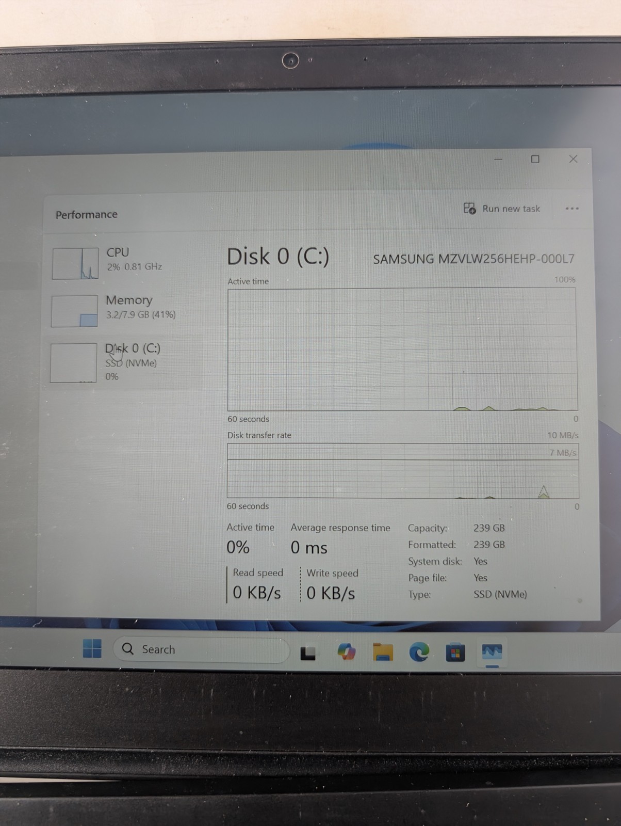
Task: Open the Windows Start menu
Action: click(x=92, y=648)
